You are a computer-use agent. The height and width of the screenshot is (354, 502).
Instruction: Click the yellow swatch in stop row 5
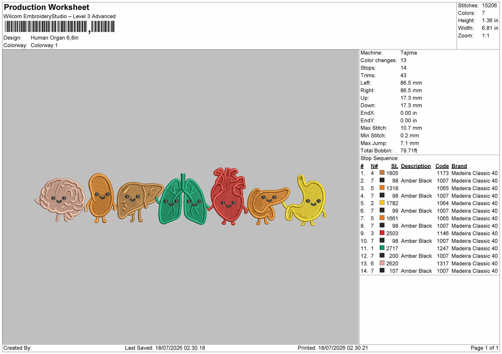(x=382, y=203)
